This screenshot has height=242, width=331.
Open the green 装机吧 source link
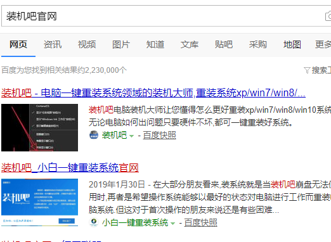114,135
